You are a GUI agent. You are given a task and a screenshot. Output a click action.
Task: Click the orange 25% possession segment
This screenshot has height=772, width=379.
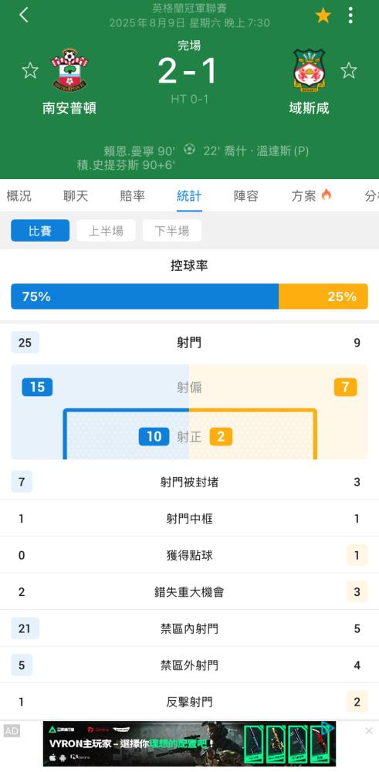pos(323,296)
